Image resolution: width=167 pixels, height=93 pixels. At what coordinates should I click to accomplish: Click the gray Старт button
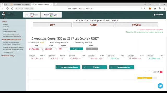click(x=92, y=49)
